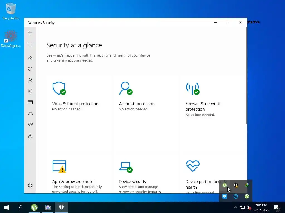
Task: Minimize the Windows Security window
Action: coord(215,22)
